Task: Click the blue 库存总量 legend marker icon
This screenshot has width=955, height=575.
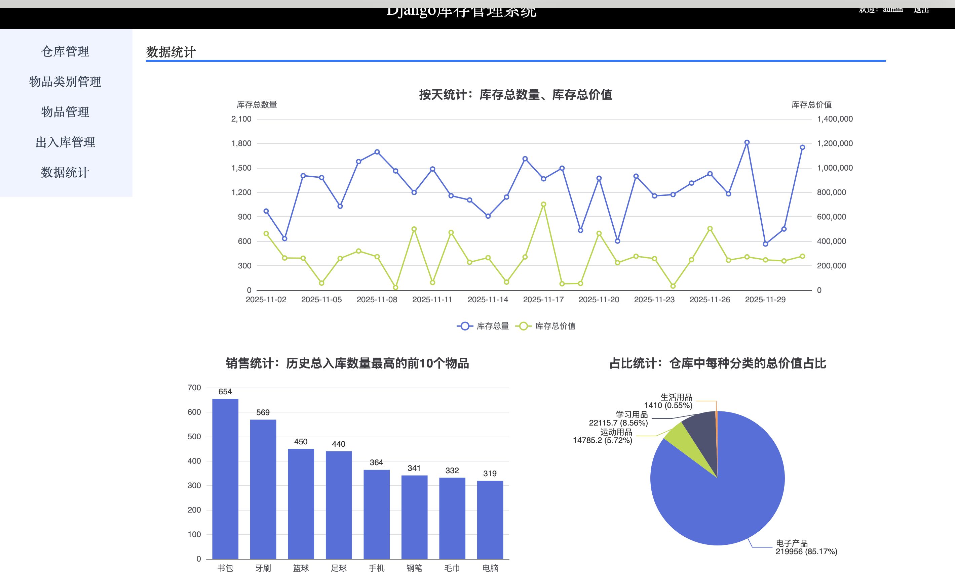Action: [465, 326]
